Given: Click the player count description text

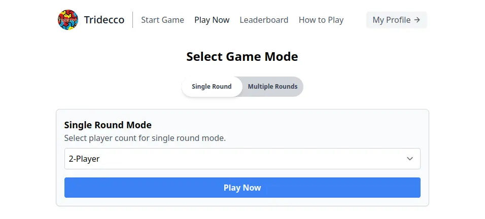Looking at the screenshot, I should pos(145,138).
